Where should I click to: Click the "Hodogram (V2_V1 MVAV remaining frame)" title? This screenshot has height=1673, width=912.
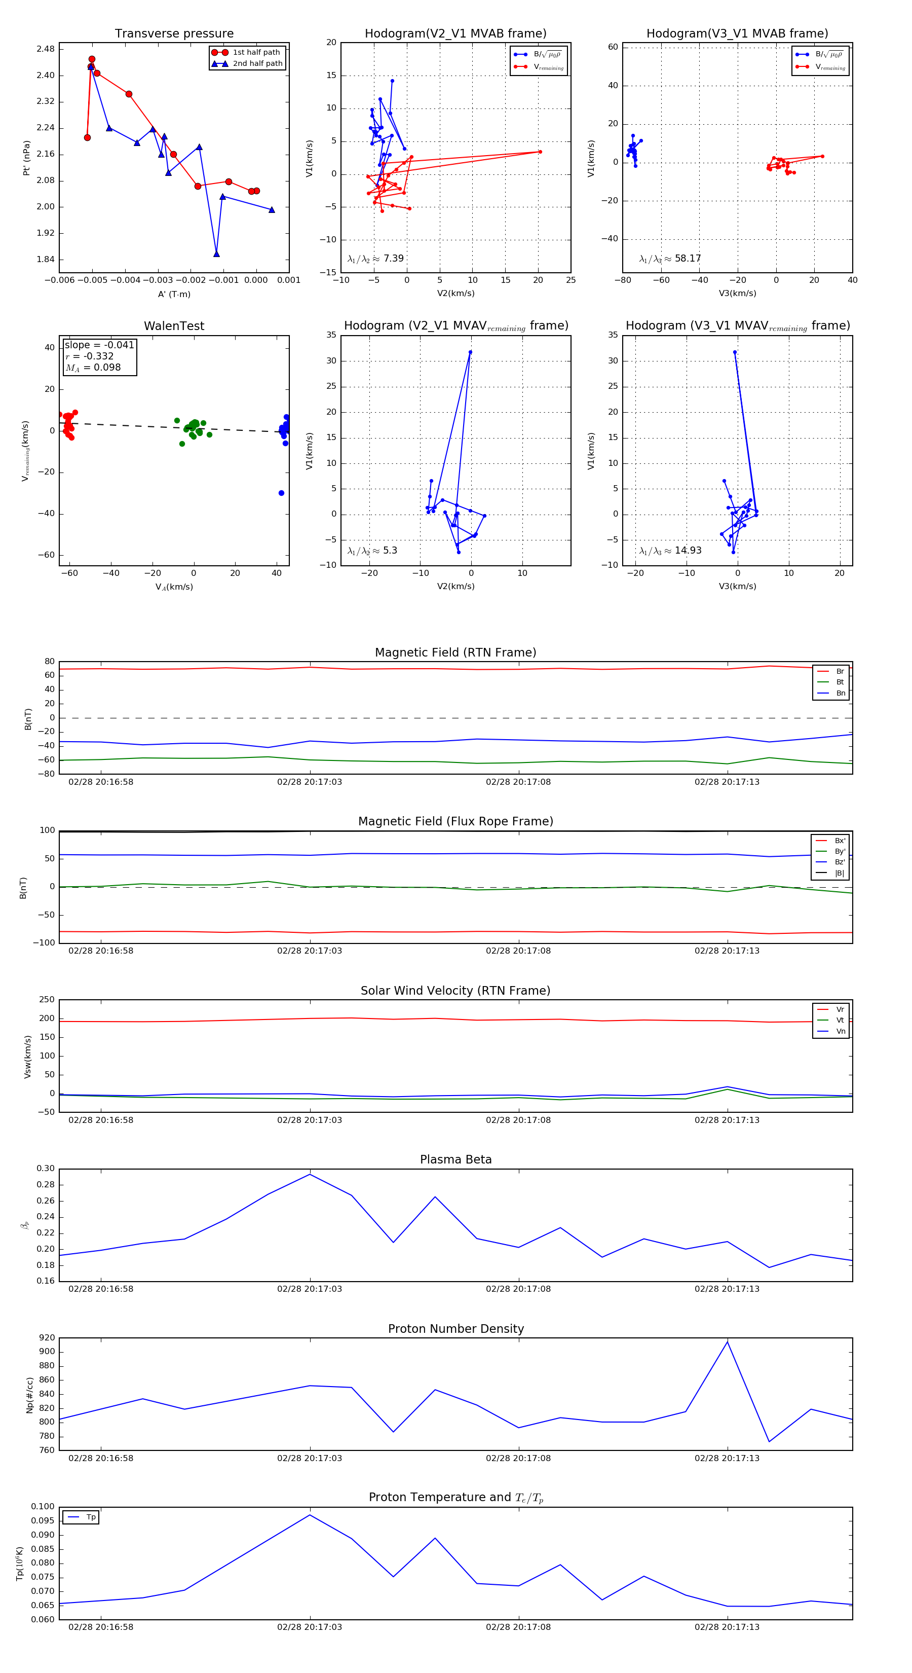tap(455, 326)
